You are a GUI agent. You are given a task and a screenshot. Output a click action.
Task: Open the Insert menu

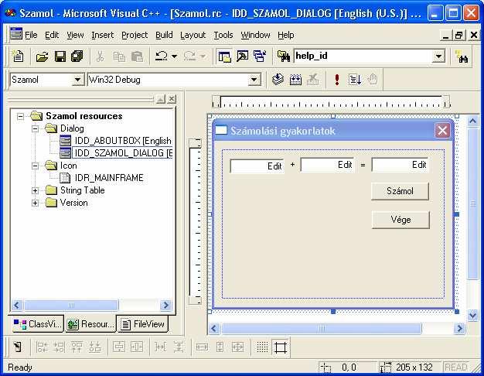coord(103,36)
